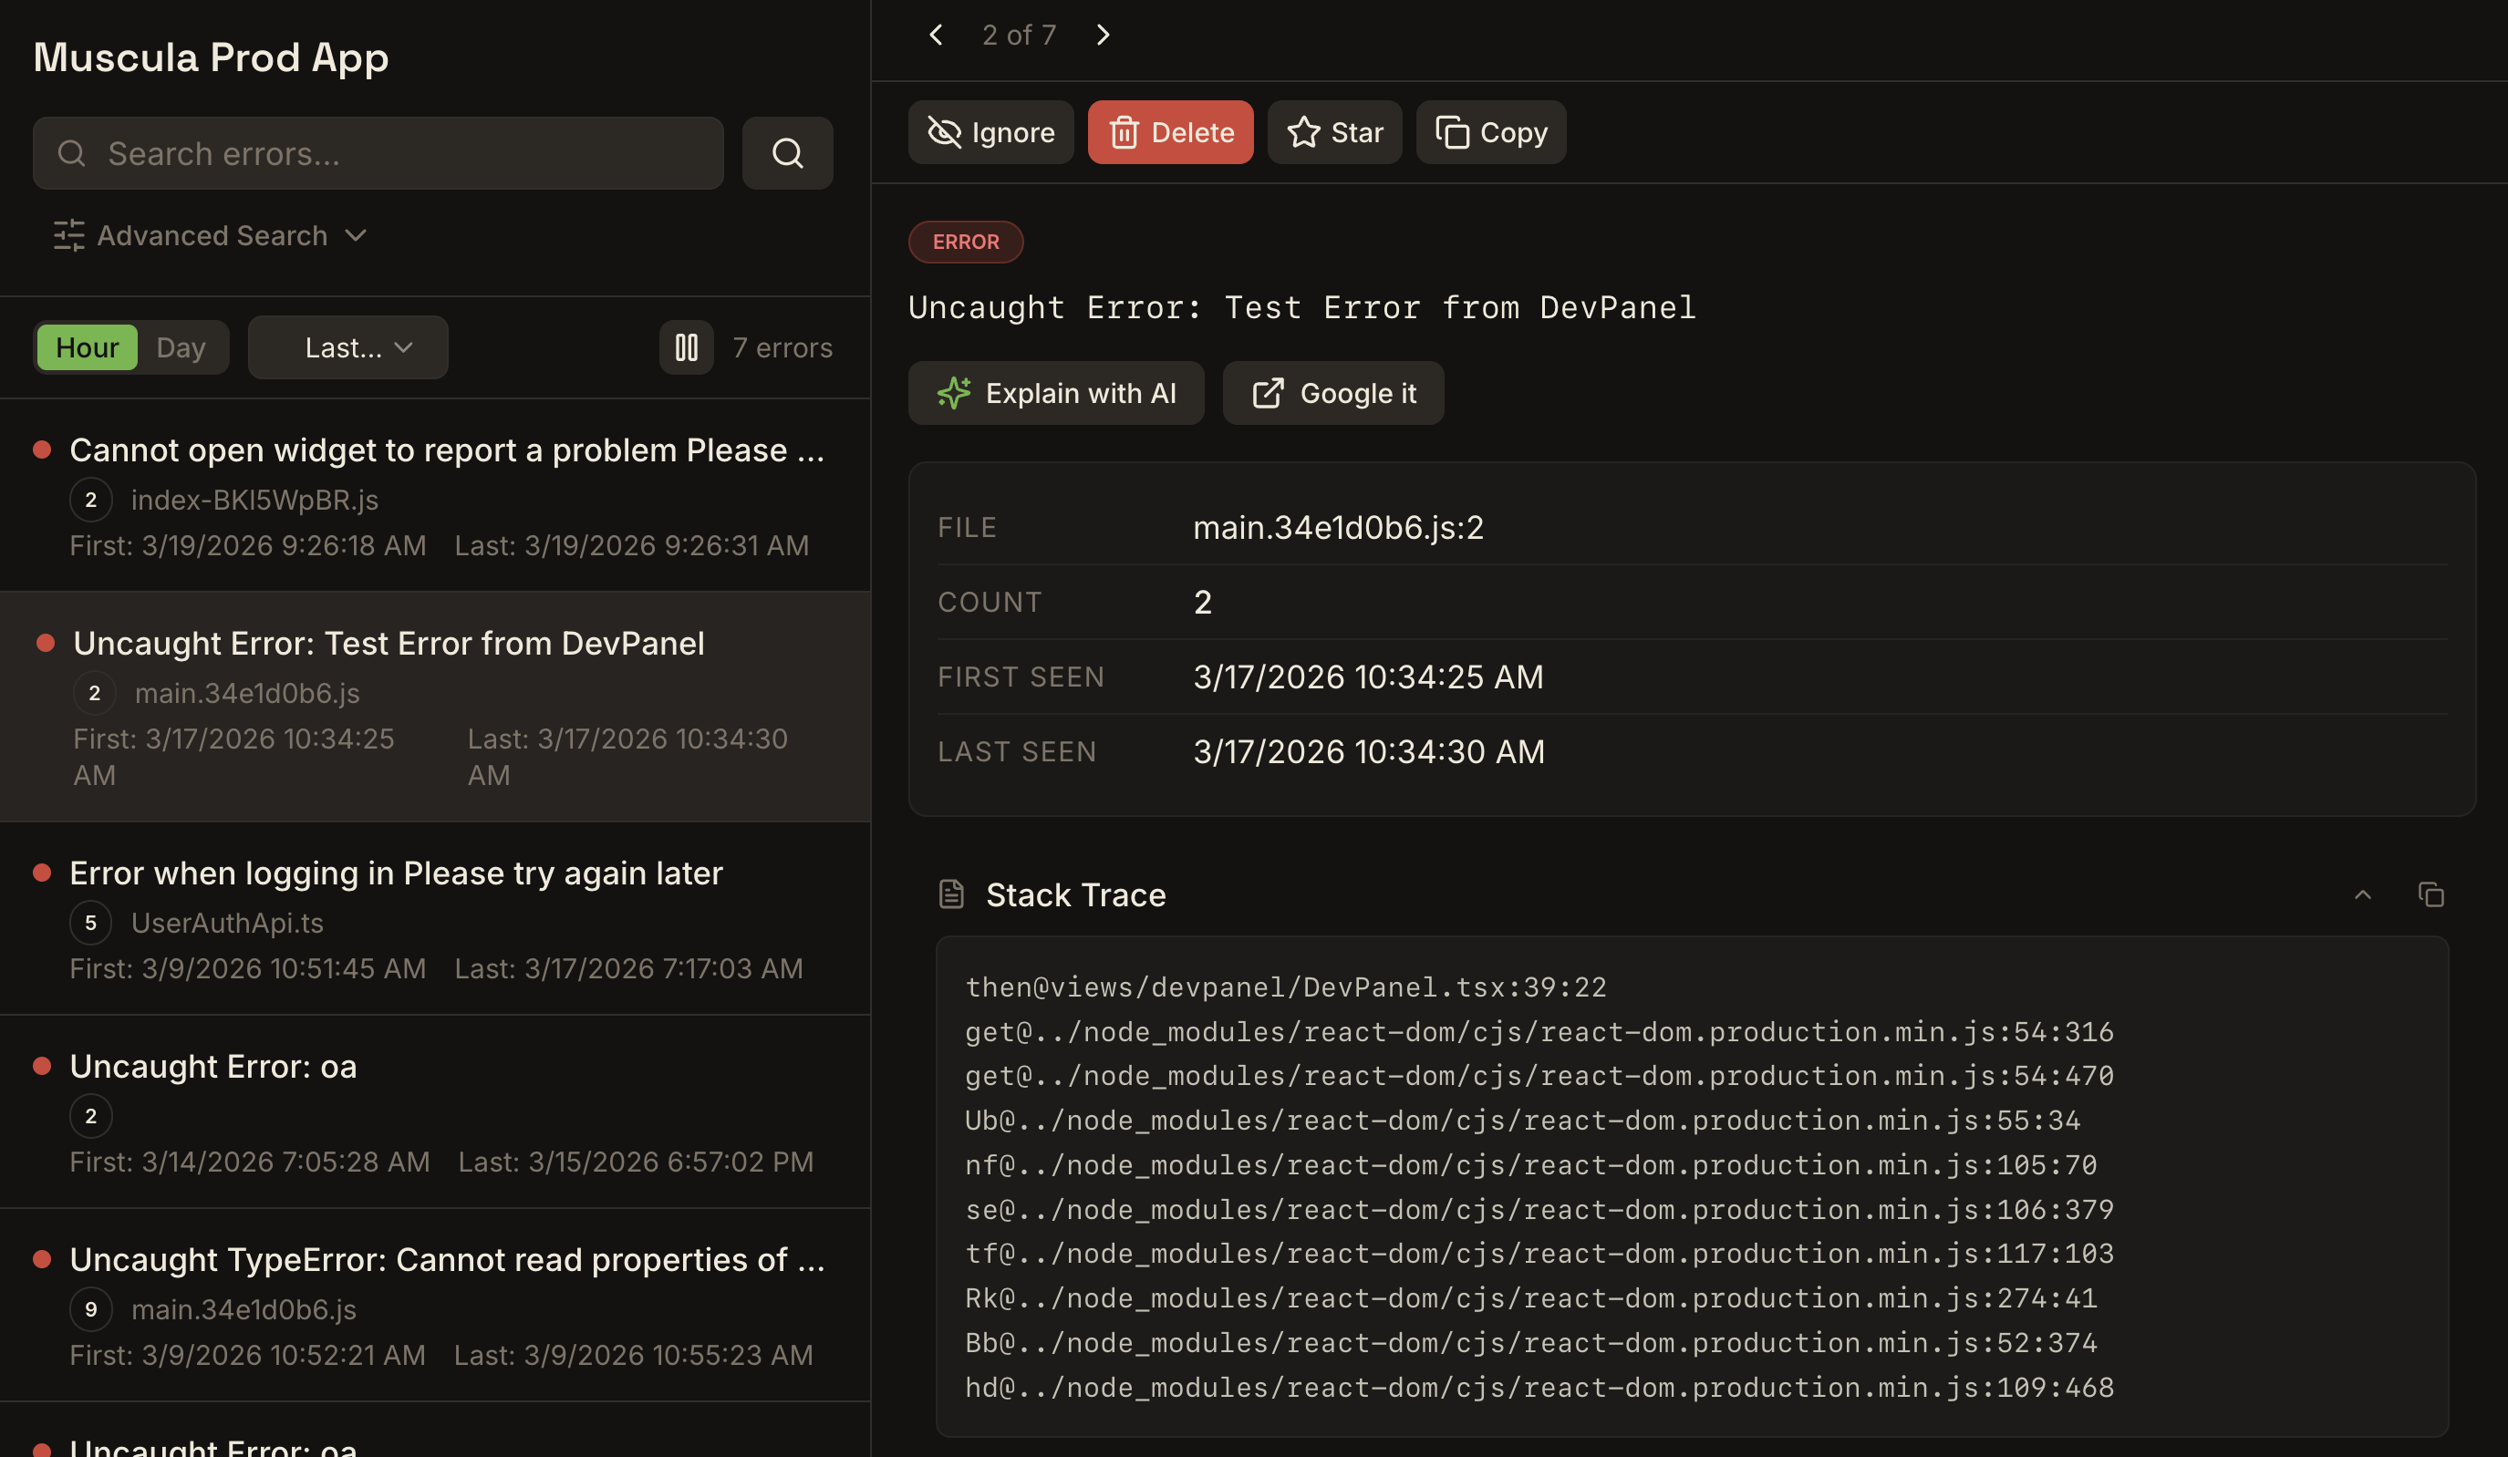Click inside the Search errors field

tap(378, 153)
